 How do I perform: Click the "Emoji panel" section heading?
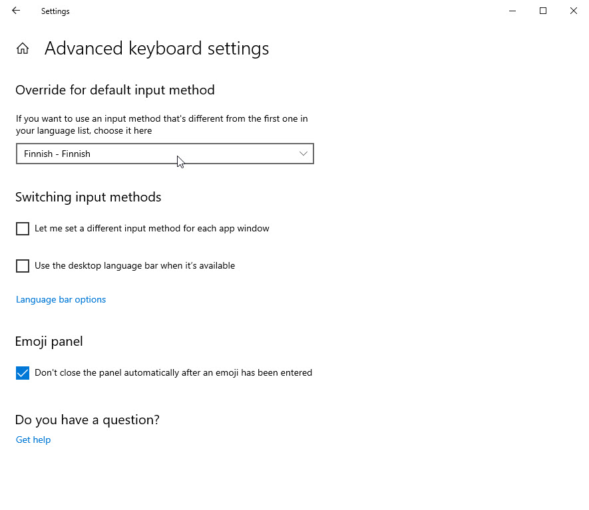pyautogui.click(x=49, y=342)
